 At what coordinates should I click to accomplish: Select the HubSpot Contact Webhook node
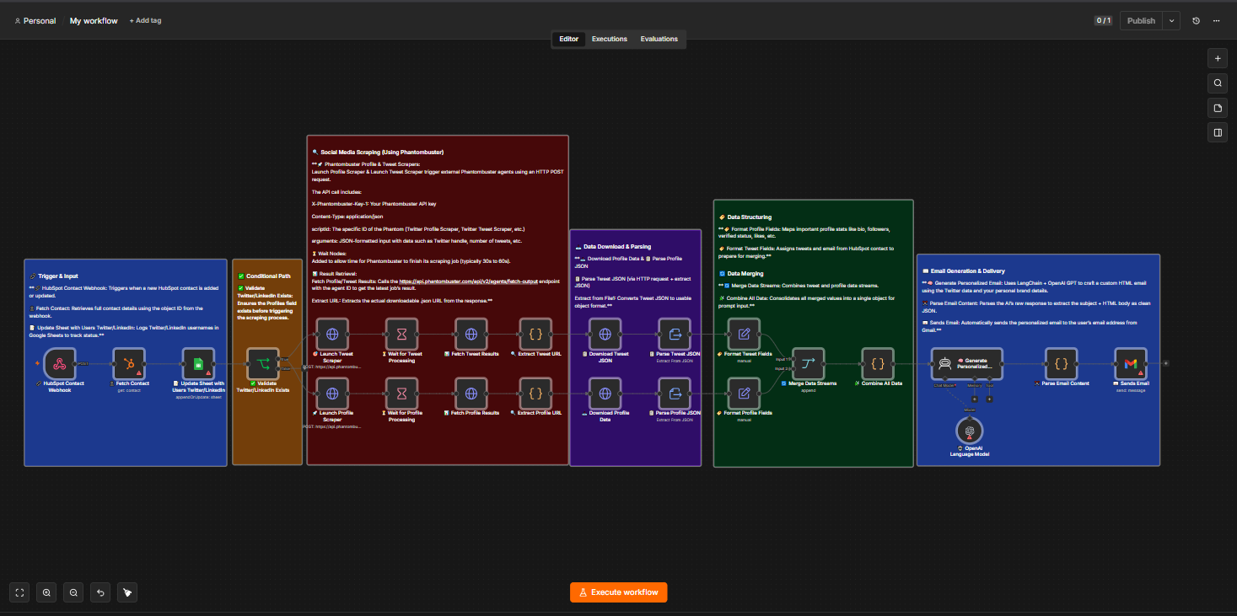point(60,364)
